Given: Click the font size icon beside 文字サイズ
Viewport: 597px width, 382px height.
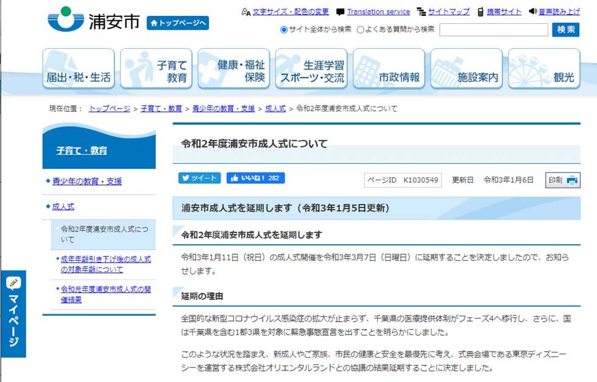Looking at the screenshot, I should click(x=246, y=12).
